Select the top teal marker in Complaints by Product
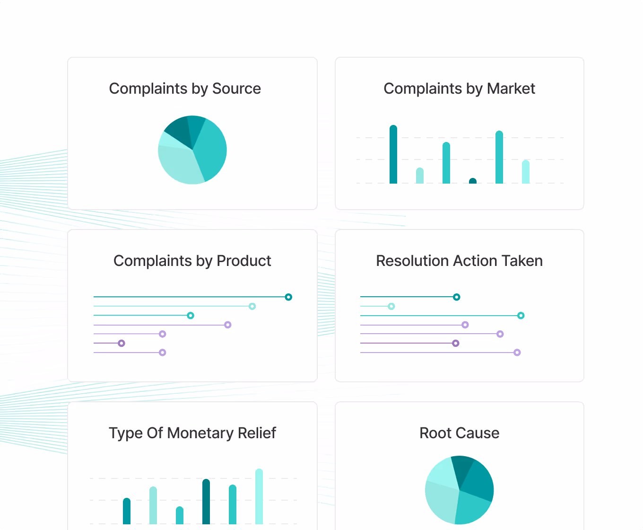643x530 pixels. [x=288, y=297]
